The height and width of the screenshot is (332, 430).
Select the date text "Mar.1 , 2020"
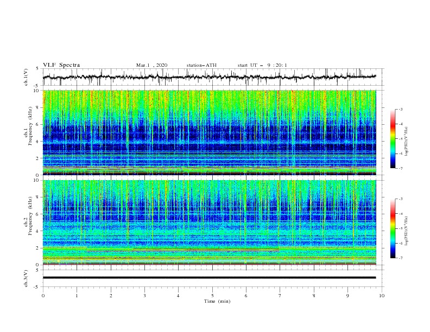(151, 65)
